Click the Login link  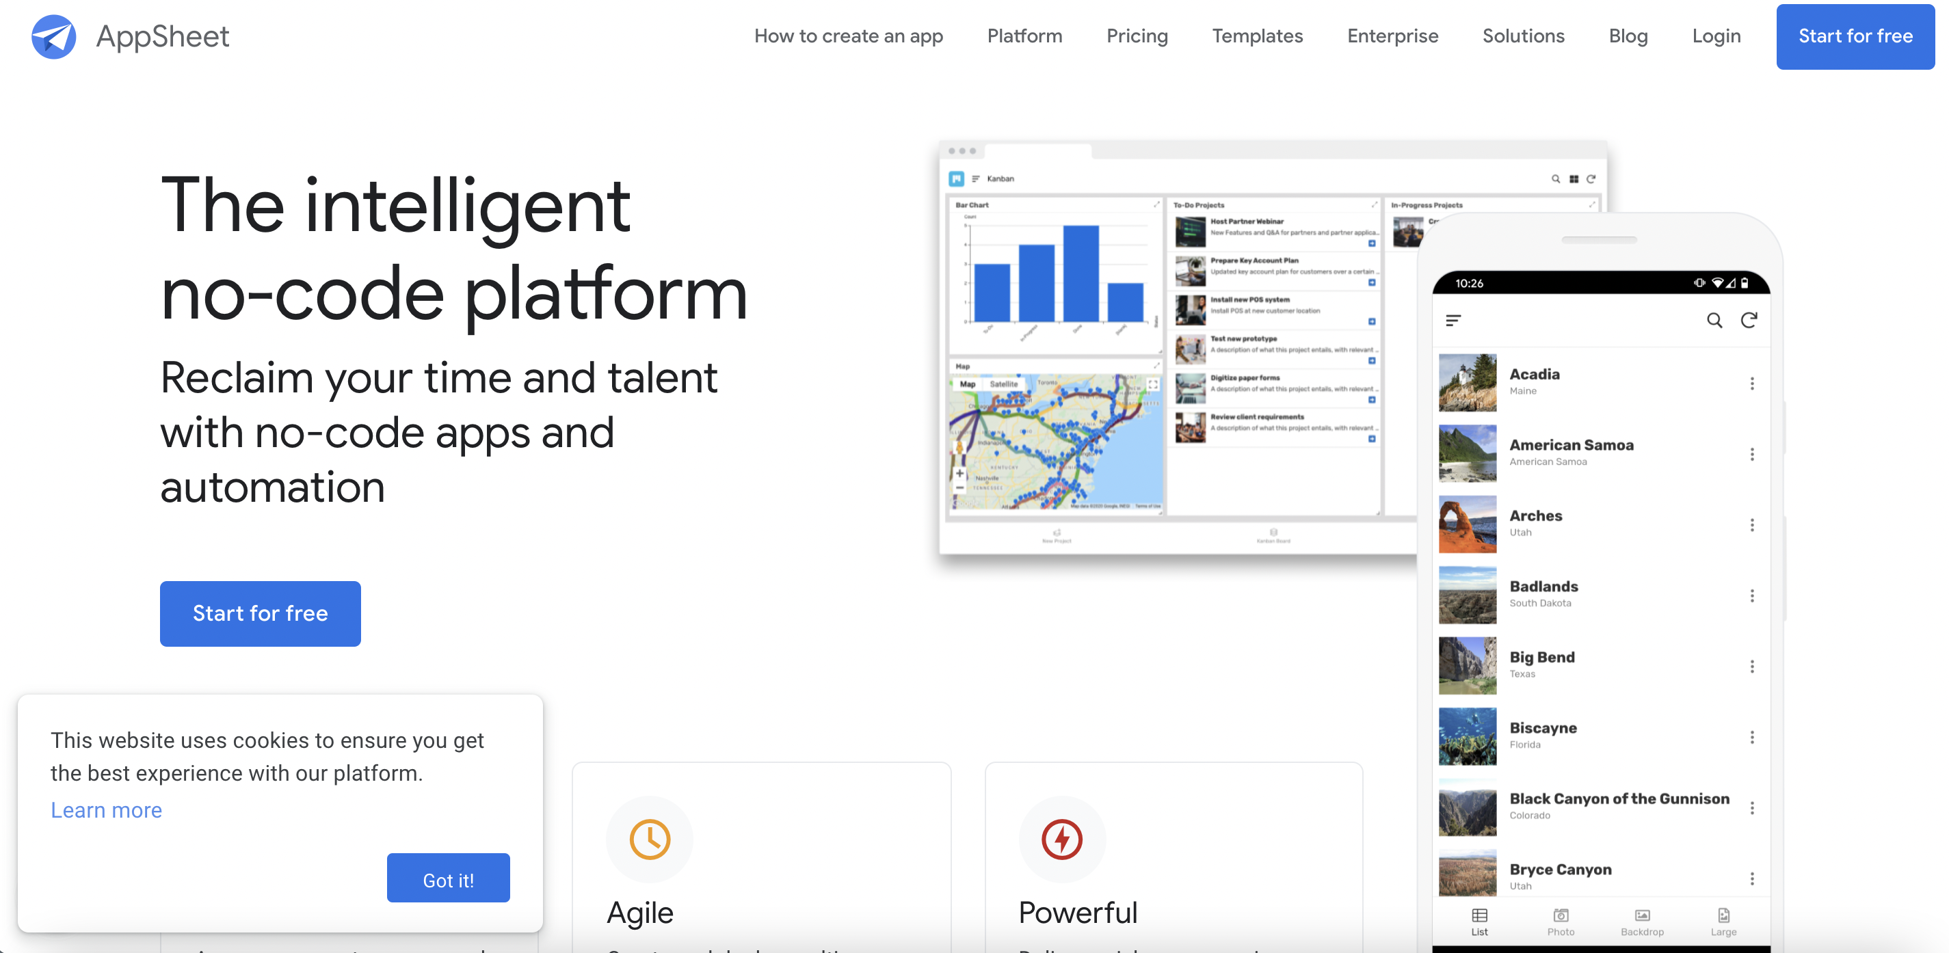pos(1716,36)
